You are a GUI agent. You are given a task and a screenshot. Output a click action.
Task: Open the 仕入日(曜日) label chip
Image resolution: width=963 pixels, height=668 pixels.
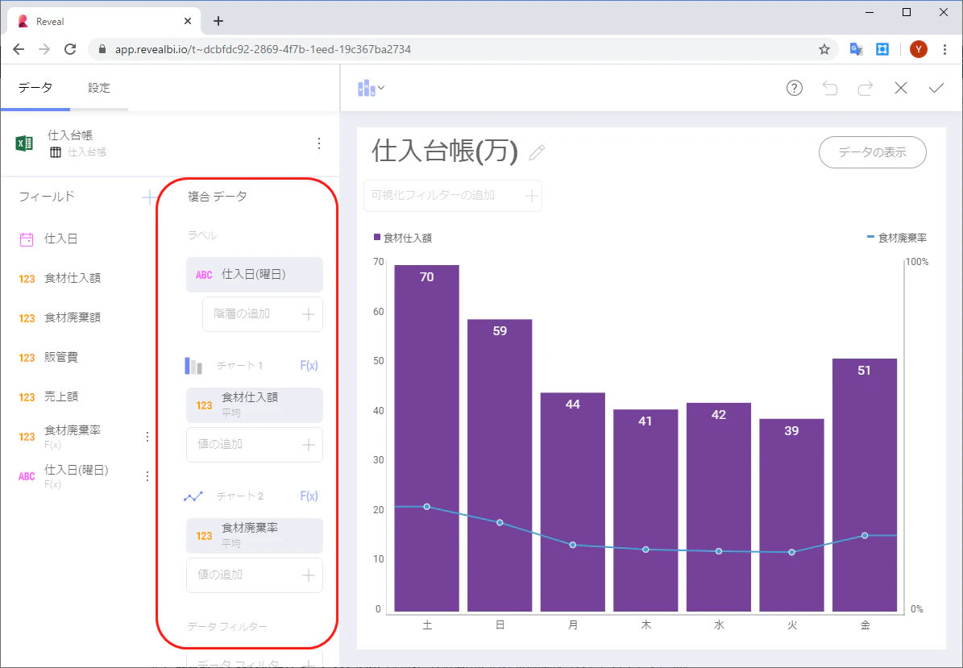[x=255, y=275]
